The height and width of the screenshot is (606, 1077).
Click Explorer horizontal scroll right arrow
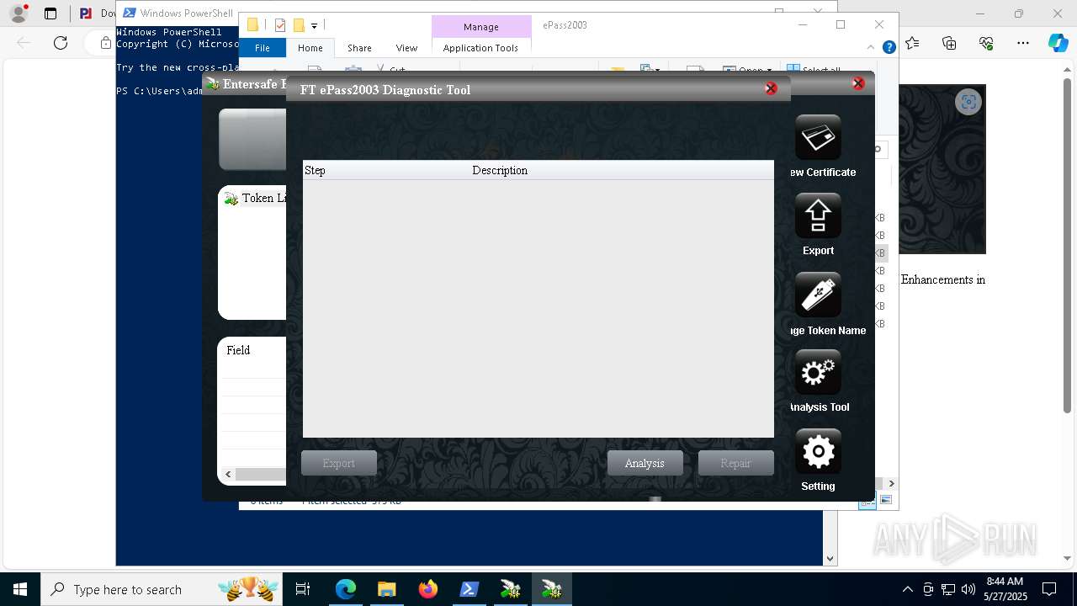pyautogui.click(x=891, y=483)
